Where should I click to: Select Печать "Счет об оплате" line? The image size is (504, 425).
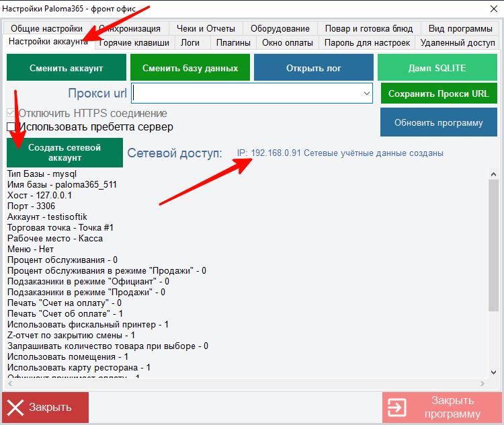(65, 313)
